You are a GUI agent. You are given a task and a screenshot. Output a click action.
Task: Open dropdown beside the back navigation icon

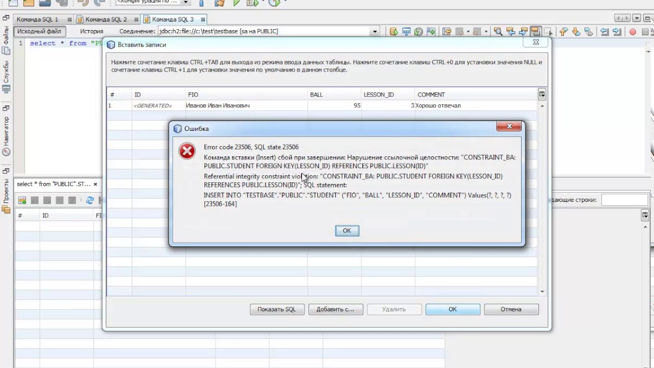469,32
